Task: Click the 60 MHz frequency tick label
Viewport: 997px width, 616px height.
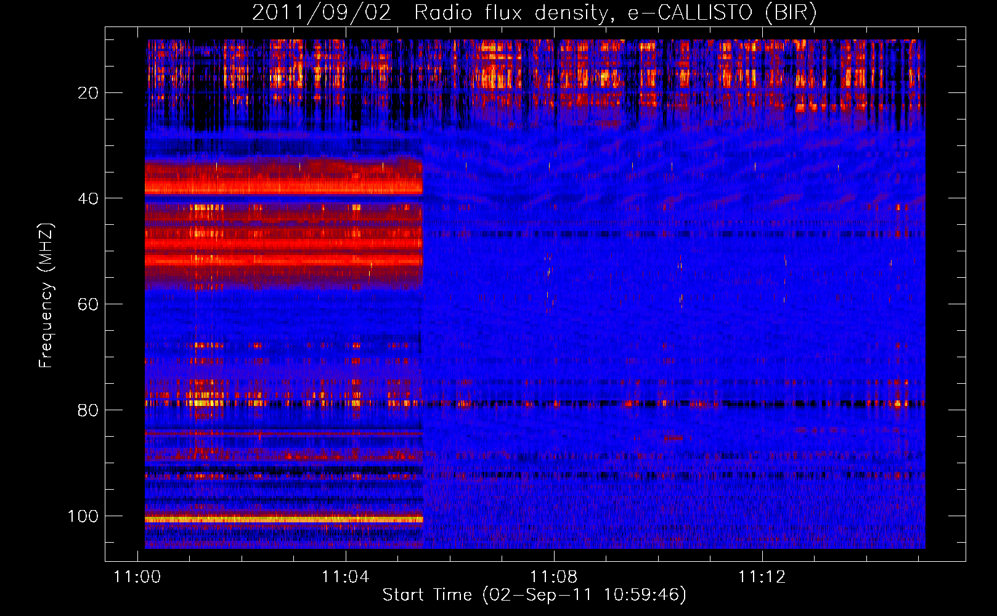Action: pos(88,304)
